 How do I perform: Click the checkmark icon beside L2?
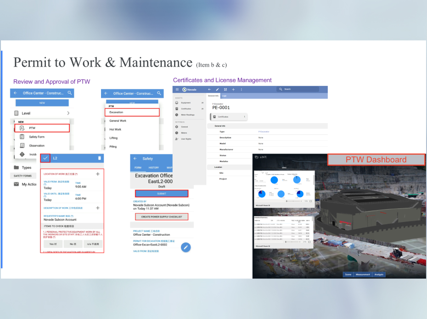coord(45,158)
